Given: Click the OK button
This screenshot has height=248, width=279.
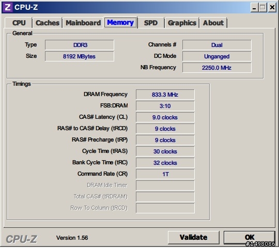Looking at the screenshot, I should click(250, 237).
